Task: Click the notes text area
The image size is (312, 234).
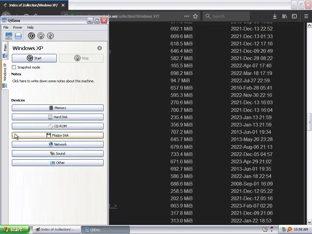Action: tap(53, 81)
